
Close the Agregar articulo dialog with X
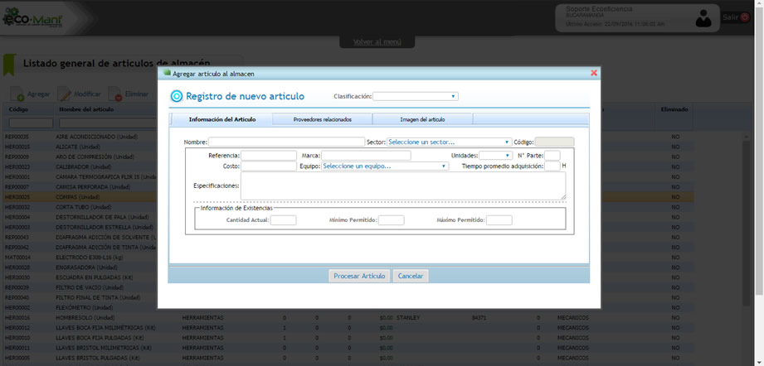[x=593, y=73]
